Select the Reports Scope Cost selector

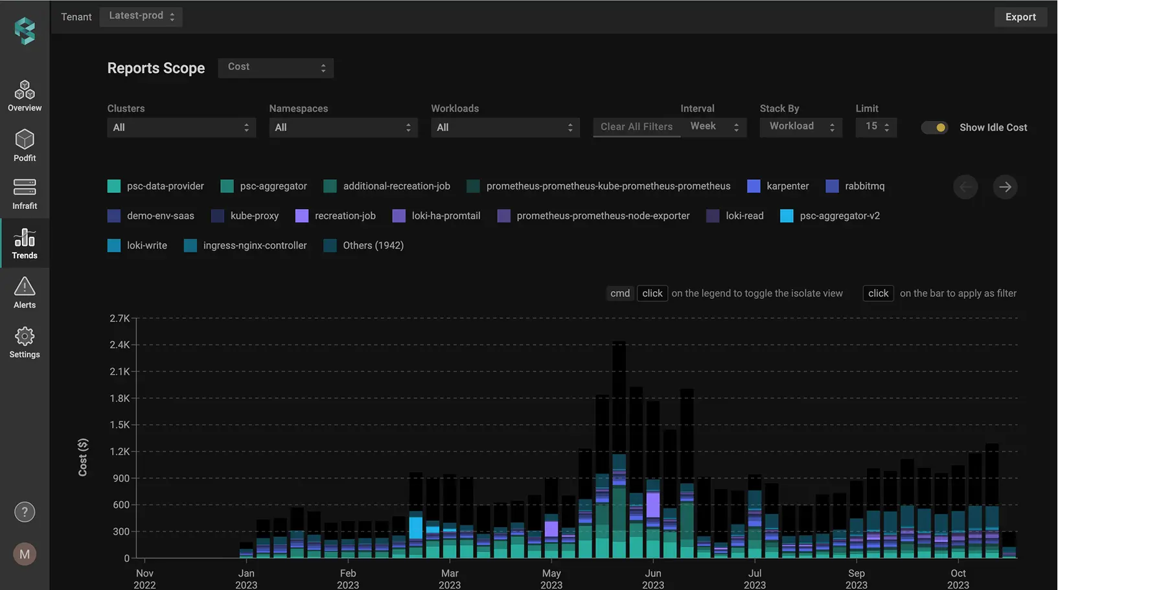point(275,67)
